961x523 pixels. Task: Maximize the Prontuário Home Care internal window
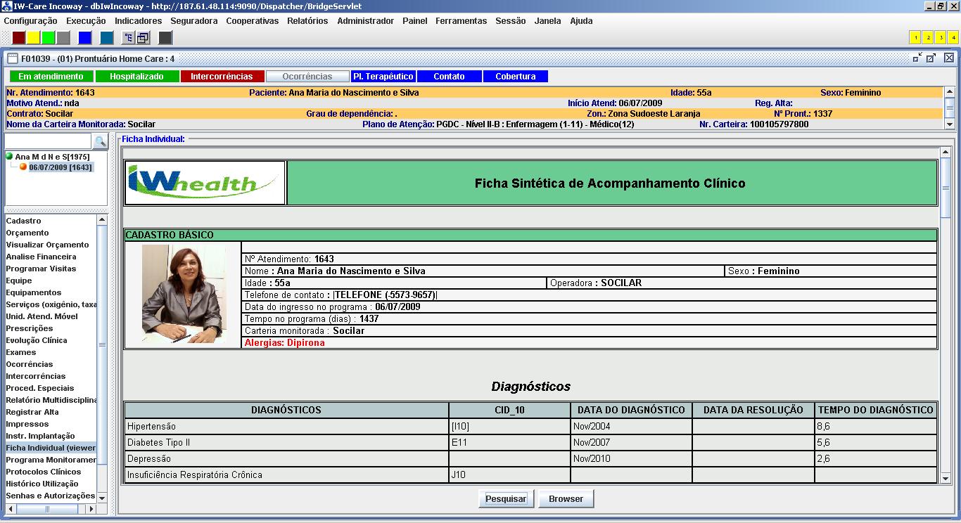tap(931, 58)
